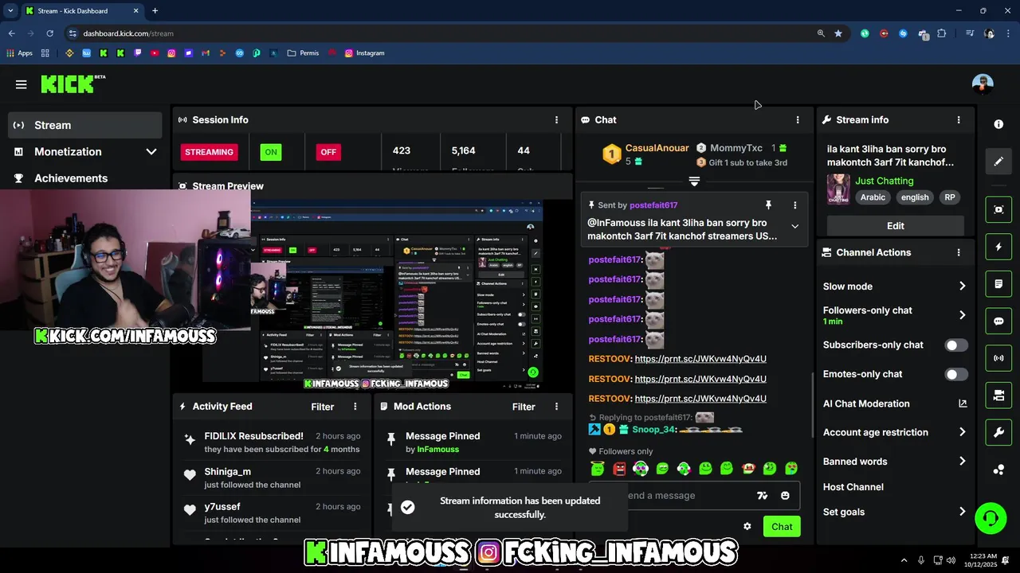
Task: Open Slow mode settings chevron
Action: [962, 286]
